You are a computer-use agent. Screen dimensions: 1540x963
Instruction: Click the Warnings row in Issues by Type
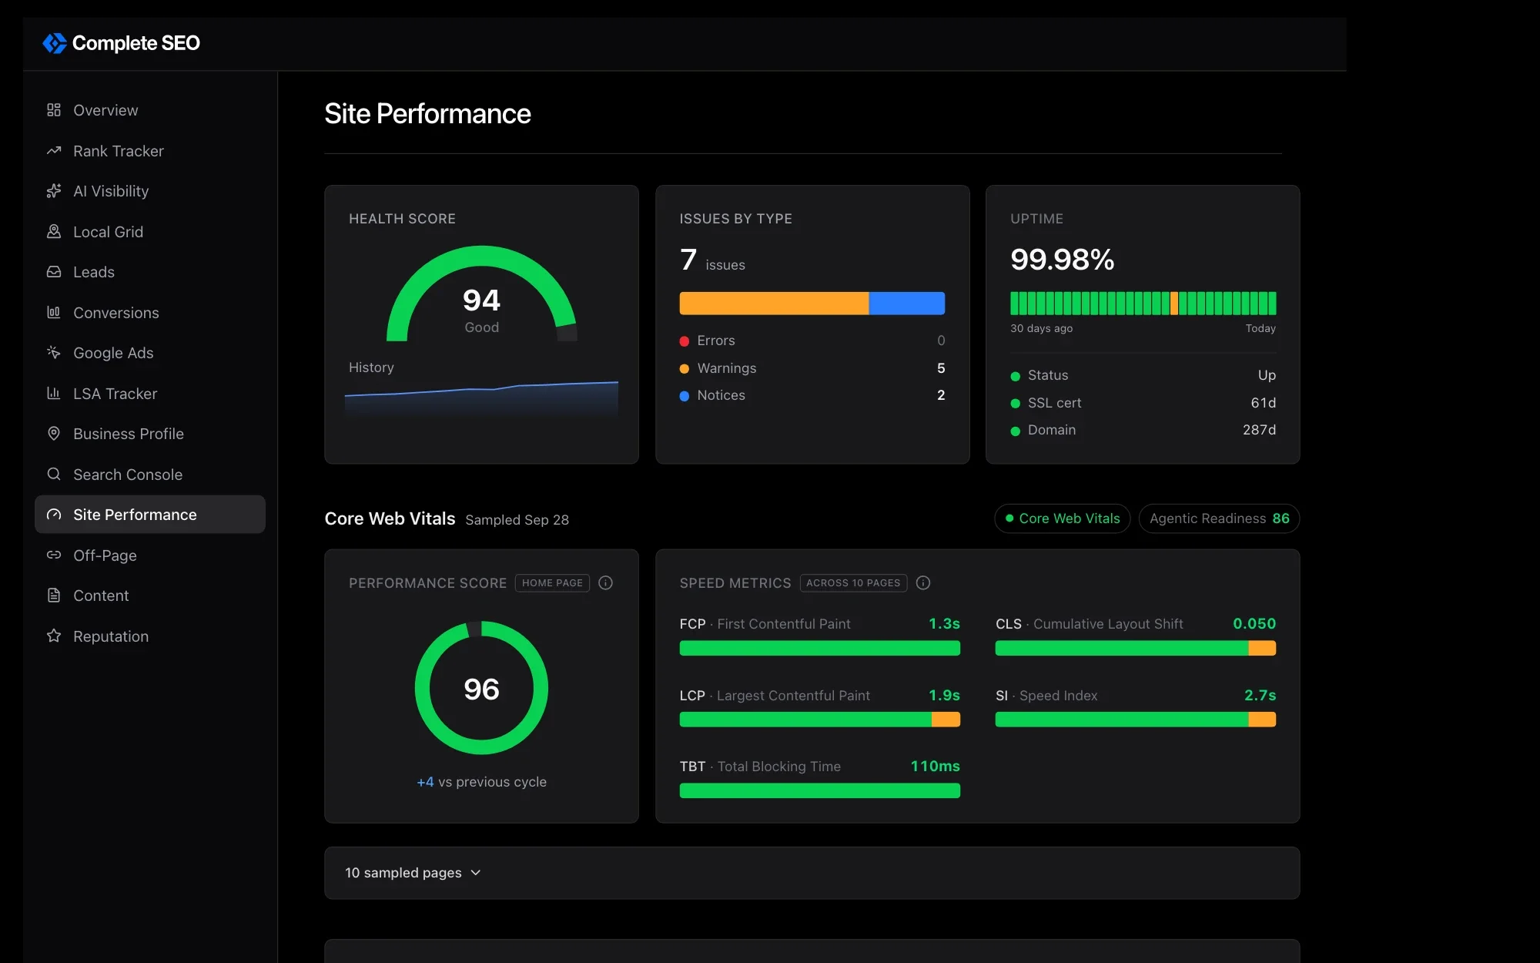[812, 368]
